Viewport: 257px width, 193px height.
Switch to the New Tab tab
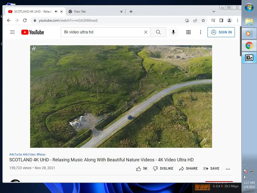95,12
